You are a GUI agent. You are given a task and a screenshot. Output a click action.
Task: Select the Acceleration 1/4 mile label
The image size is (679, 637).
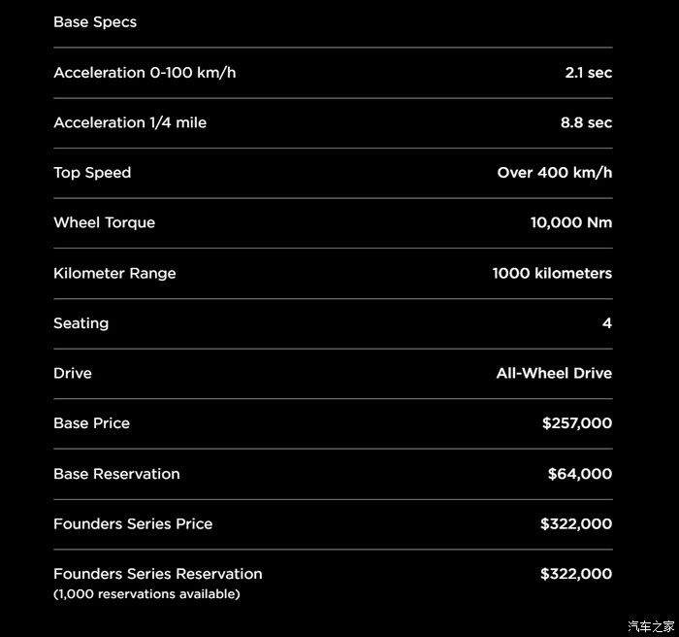coord(130,122)
